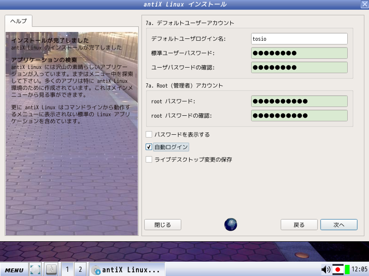Focus the root パスワードの確認 field
The image size is (369, 276).
pos(299,115)
